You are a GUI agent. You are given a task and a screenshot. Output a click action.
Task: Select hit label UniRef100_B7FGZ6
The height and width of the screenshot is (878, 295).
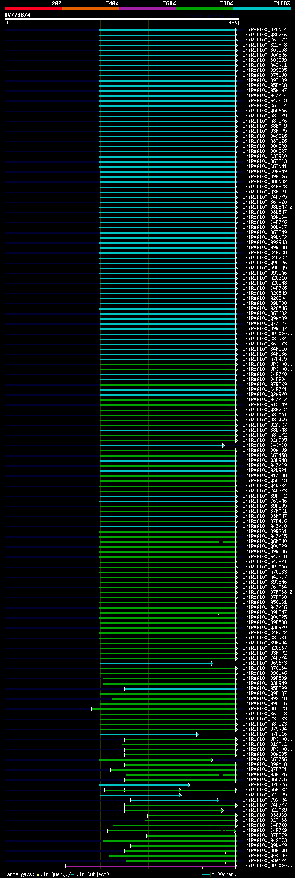click(265, 784)
